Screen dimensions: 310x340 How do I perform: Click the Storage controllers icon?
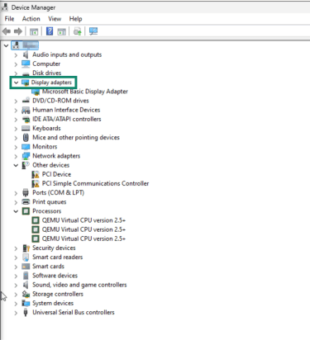[x=26, y=294]
